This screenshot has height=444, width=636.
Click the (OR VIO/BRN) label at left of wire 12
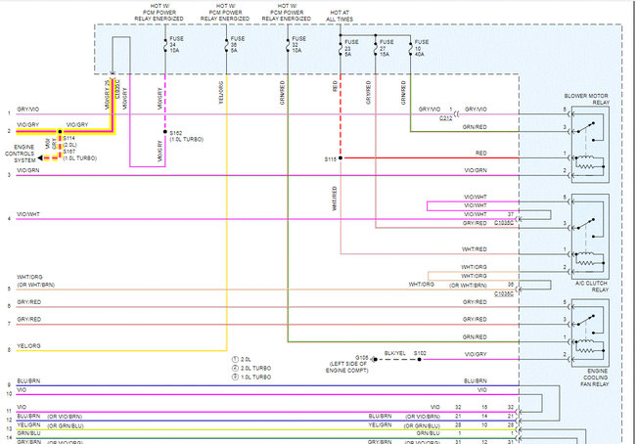click(65, 417)
